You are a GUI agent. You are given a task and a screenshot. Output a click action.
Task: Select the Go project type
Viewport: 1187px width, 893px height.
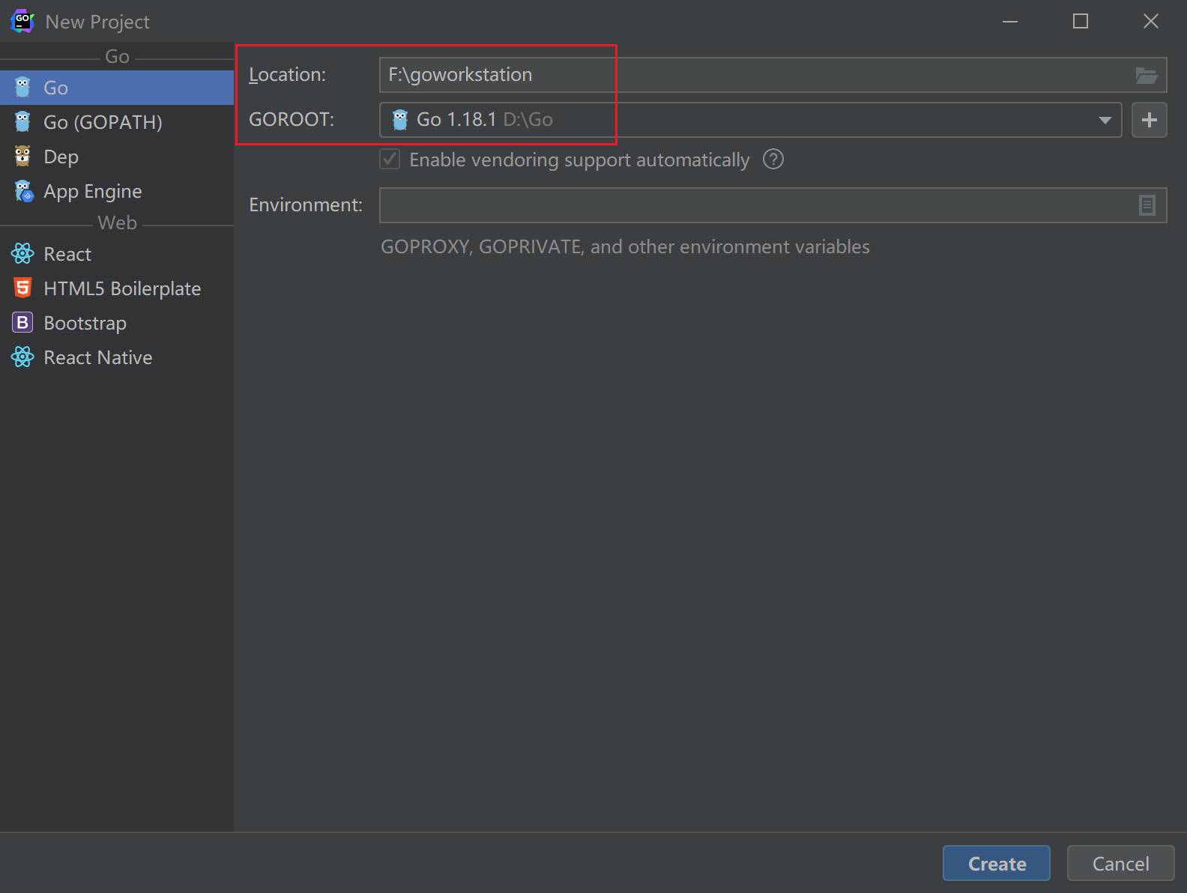117,88
